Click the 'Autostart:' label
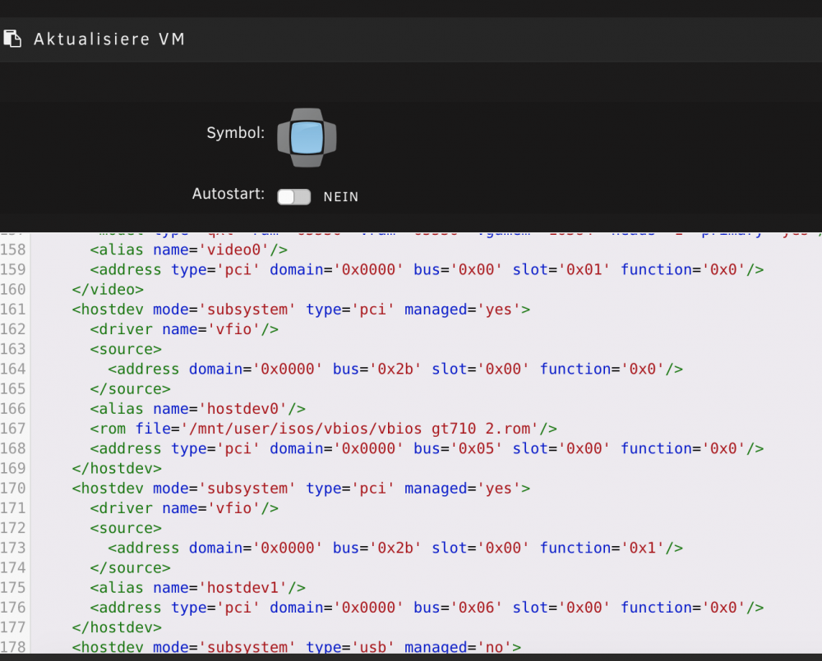This screenshot has height=661, width=822. [228, 194]
